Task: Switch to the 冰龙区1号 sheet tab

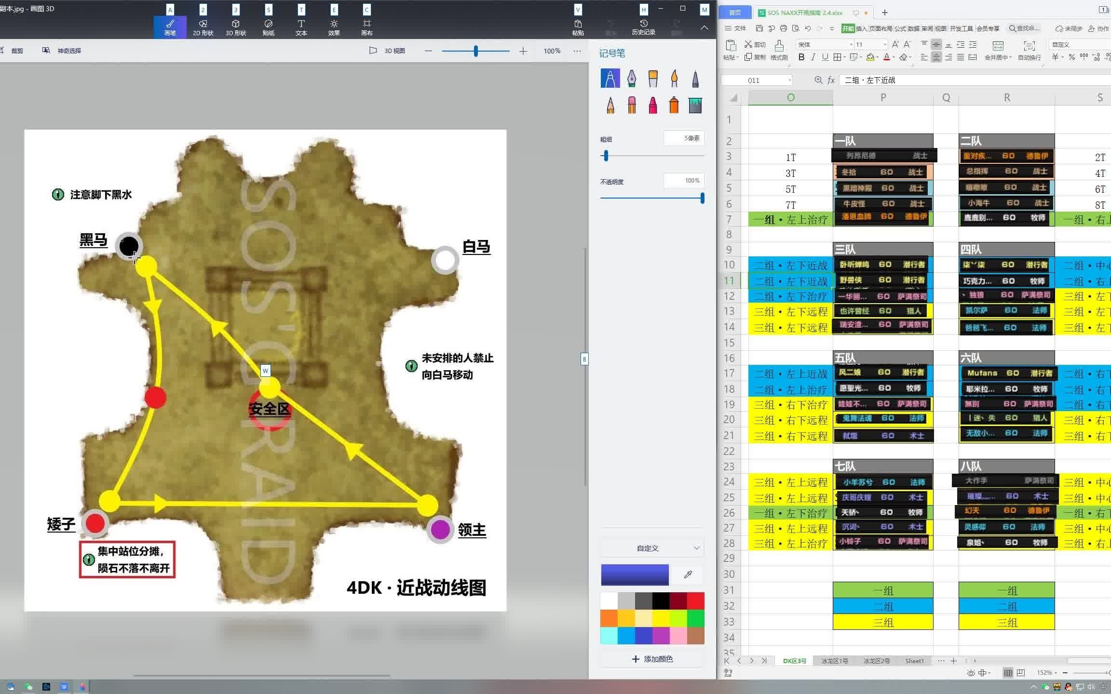Action: coord(834,661)
